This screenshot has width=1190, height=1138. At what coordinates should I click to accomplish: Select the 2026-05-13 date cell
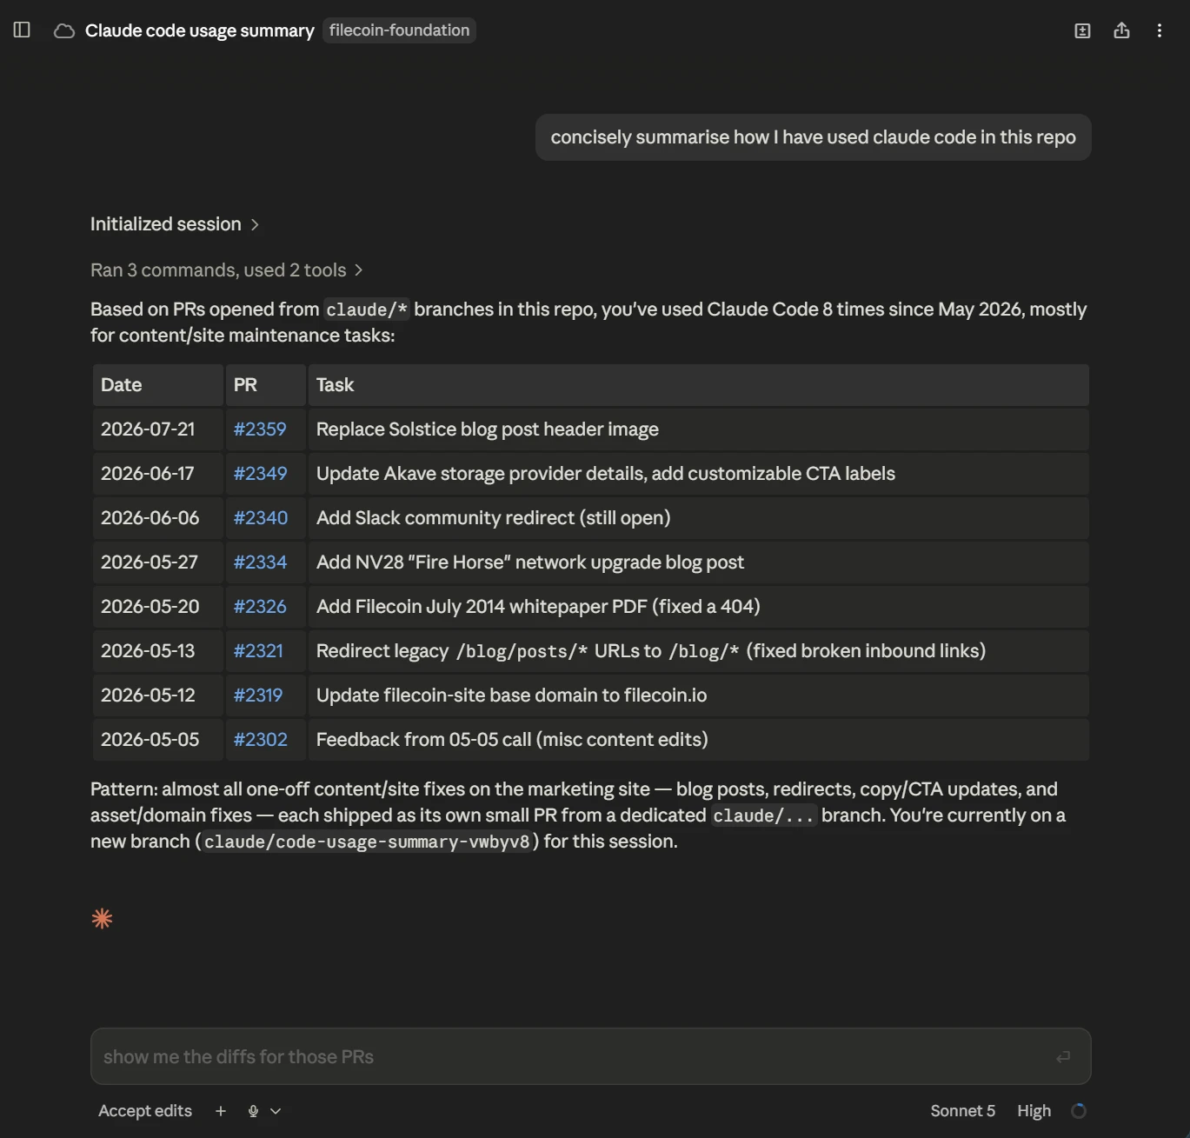pyautogui.click(x=158, y=651)
